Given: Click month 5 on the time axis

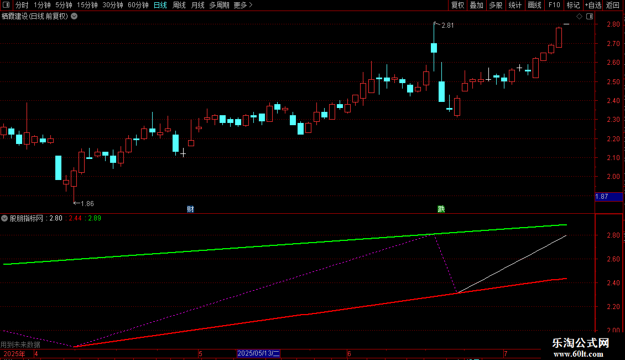Looking at the screenshot, I should click(x=200, y=353).
